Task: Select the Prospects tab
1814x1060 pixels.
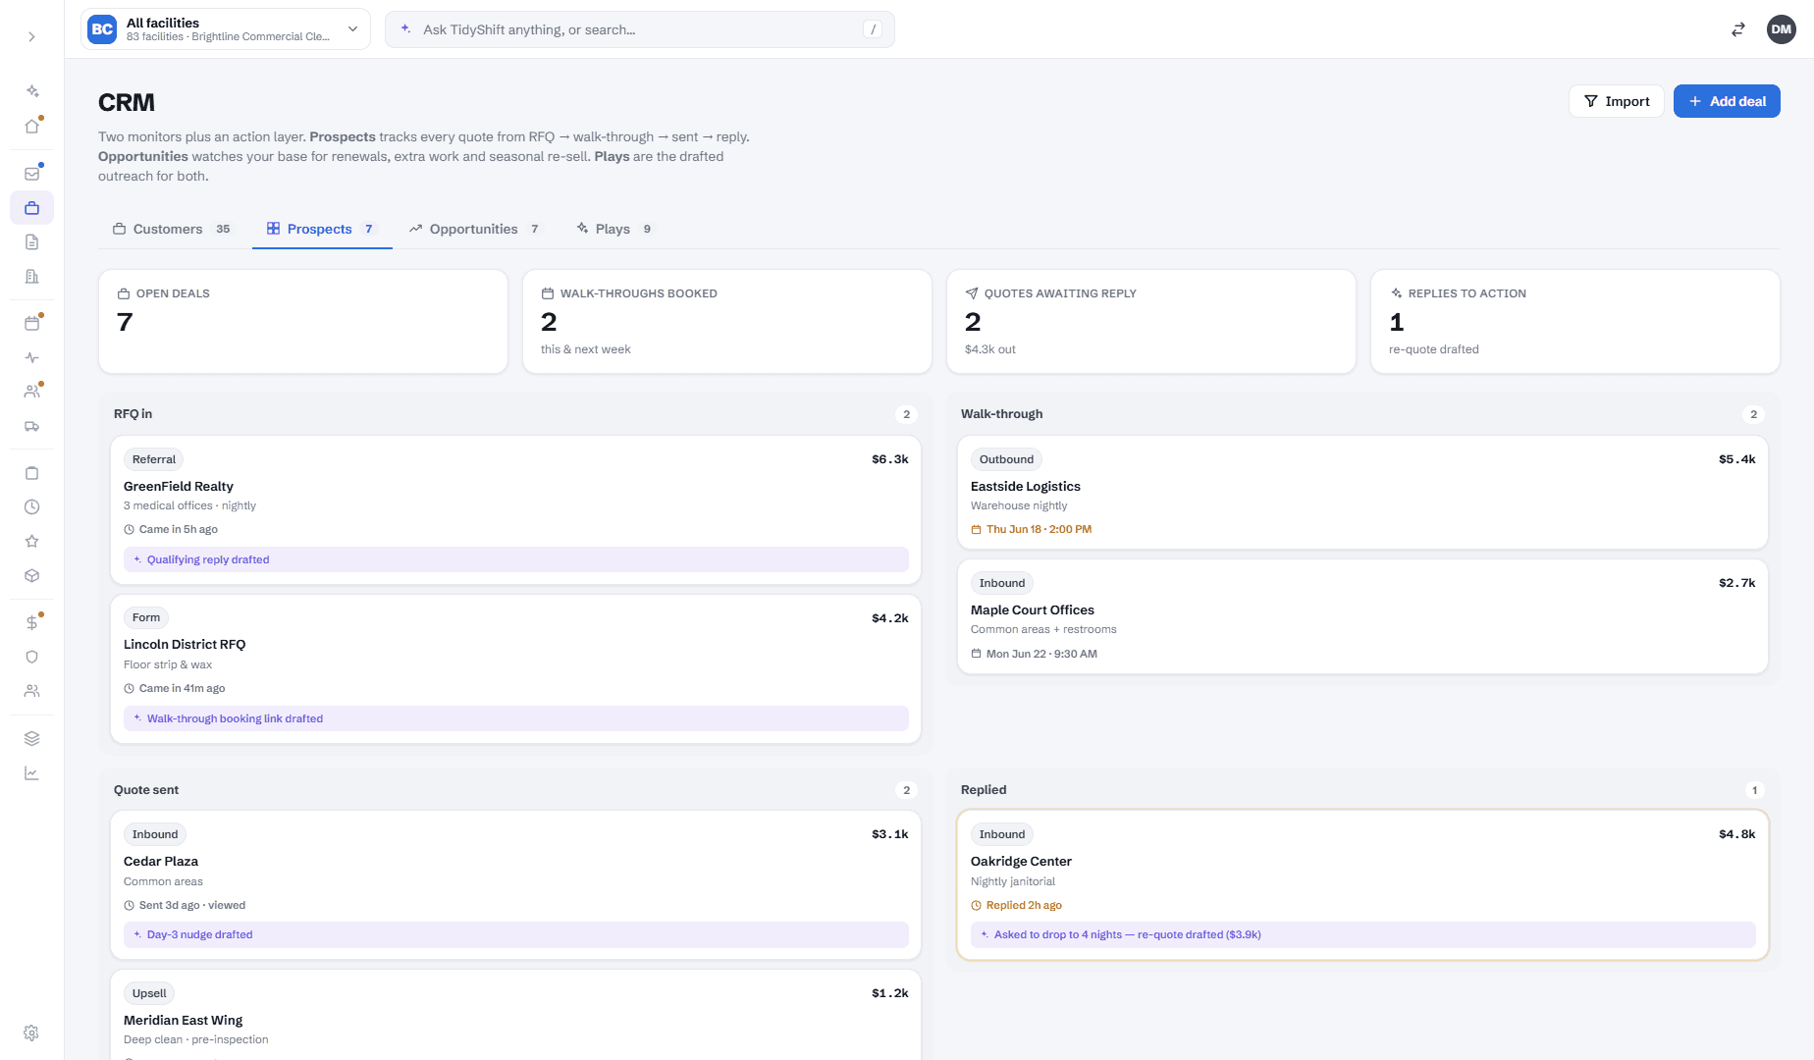Action: [320, 229]
